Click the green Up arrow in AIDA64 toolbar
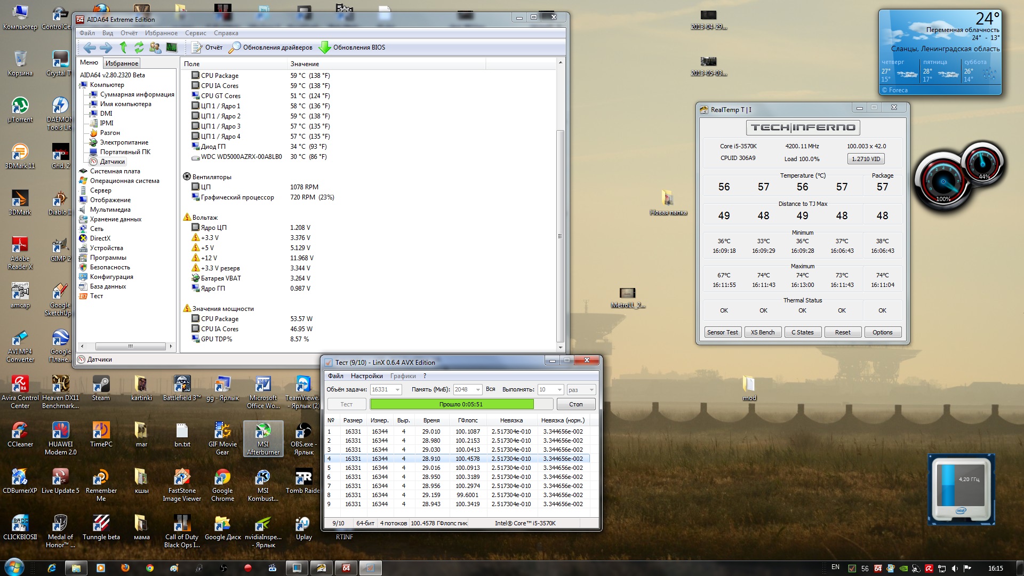The image size is (1024, 576). [123, 47]
